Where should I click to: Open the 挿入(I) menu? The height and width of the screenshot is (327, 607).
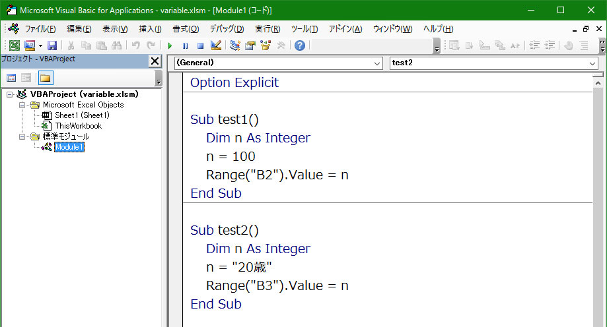(150, 29)
